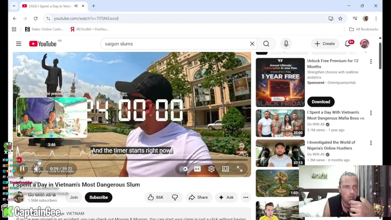Pause the video
Viewport: 391px width, 220px height.
(22, 169)
